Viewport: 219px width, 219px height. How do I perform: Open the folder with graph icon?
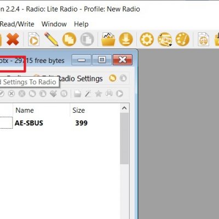pyautogui.click(x=108, y=39)
